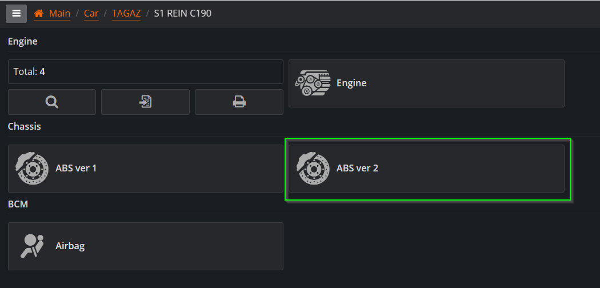Open the hamburger menu button

coord(16,13)
